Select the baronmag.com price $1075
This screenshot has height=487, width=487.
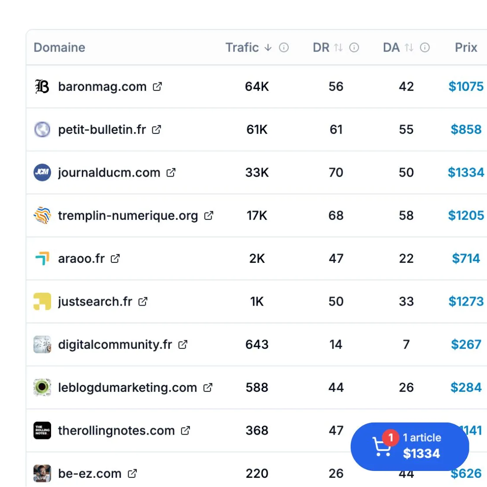(x=466, y=86)
